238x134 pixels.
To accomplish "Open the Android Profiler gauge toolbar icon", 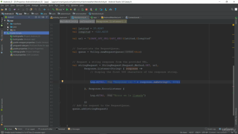I will click(x=111, y=9).
